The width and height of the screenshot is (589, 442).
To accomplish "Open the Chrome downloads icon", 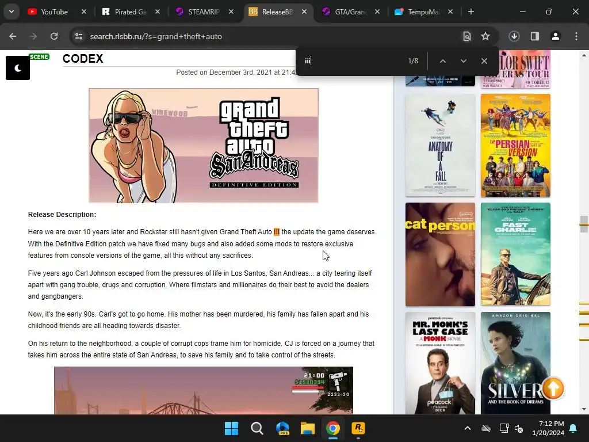I will [514, 36].
